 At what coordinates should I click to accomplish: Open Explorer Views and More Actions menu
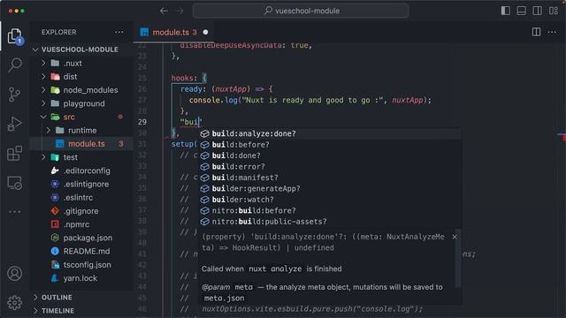[x=119, y=32]
